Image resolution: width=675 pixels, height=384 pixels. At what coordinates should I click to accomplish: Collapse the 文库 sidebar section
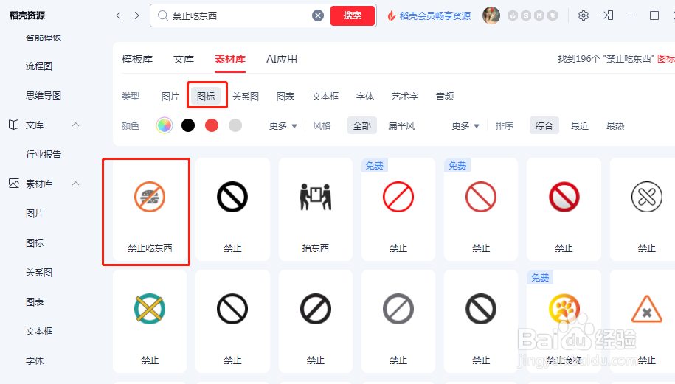click(76, 125)
